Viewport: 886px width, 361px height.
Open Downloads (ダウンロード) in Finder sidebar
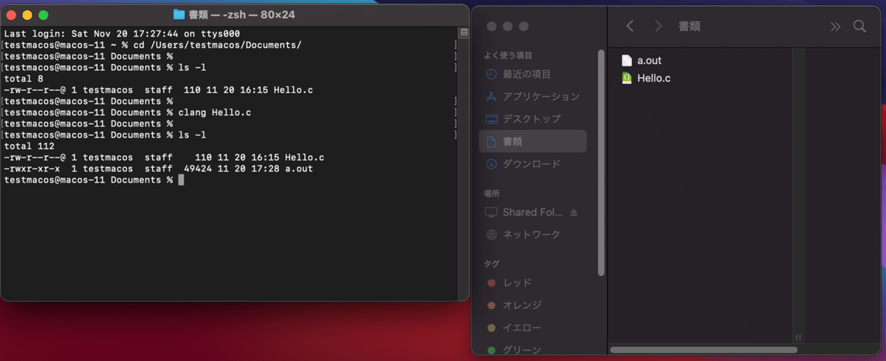tap(533, 163)
